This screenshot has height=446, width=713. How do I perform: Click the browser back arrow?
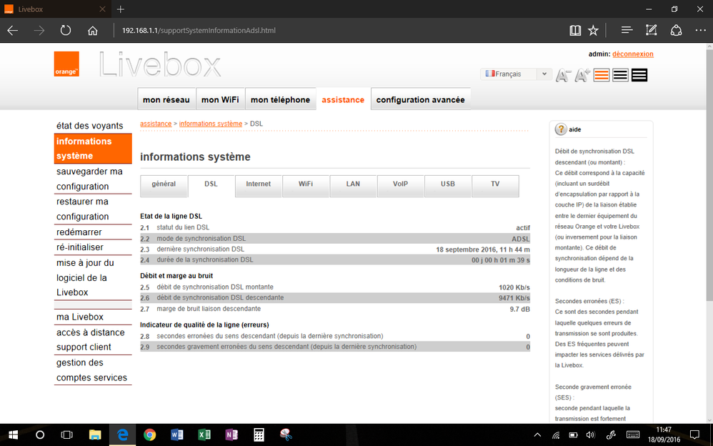[13, 31]
